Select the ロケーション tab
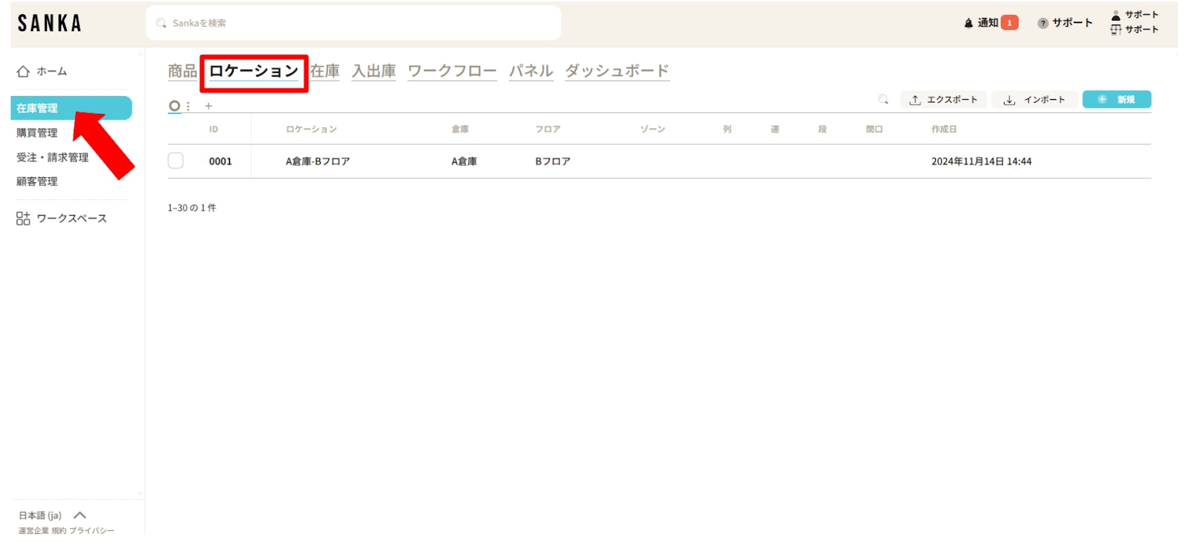Image resolution: width=1189 pixels, height=546 pixels. coord(254,71)
